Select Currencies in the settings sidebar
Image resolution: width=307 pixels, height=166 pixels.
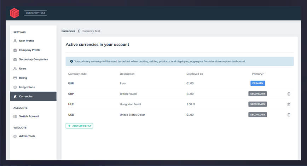[26, 96]
